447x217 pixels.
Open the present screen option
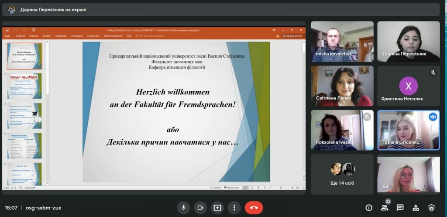(217, 207)
